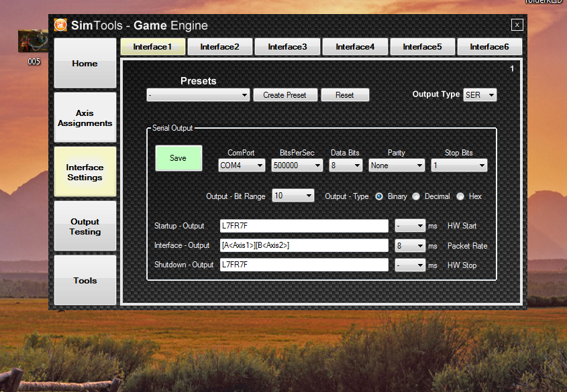Viewport: 567px width, 392px height.
Task: Save the serial output settings
Action: (178, 158)
